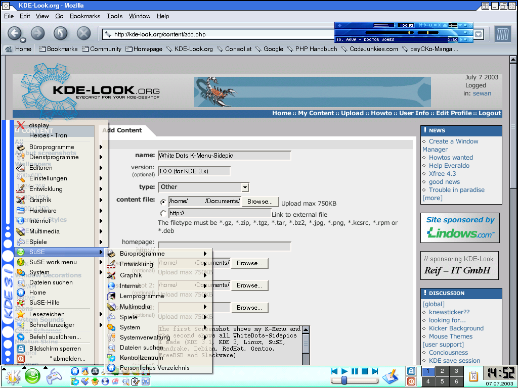The image size is (518, 388).
Task: Open the URL bar history dropdown
Action: [x=479, y=34]
